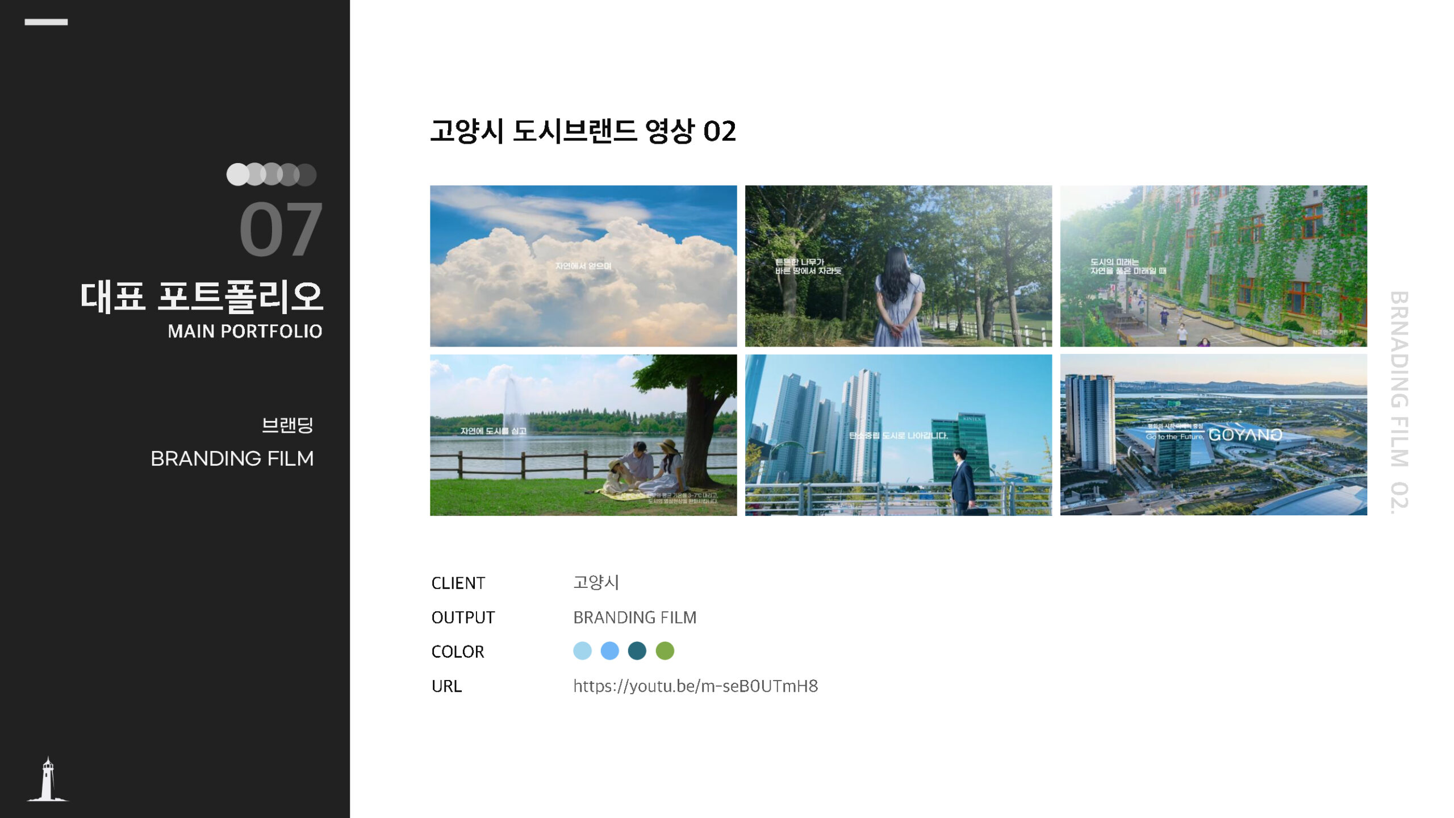Click the businessman with skyscrapers thumbnail
Image resolution: width=1454 pixels, height=818 pixels.
pos(898,435)
